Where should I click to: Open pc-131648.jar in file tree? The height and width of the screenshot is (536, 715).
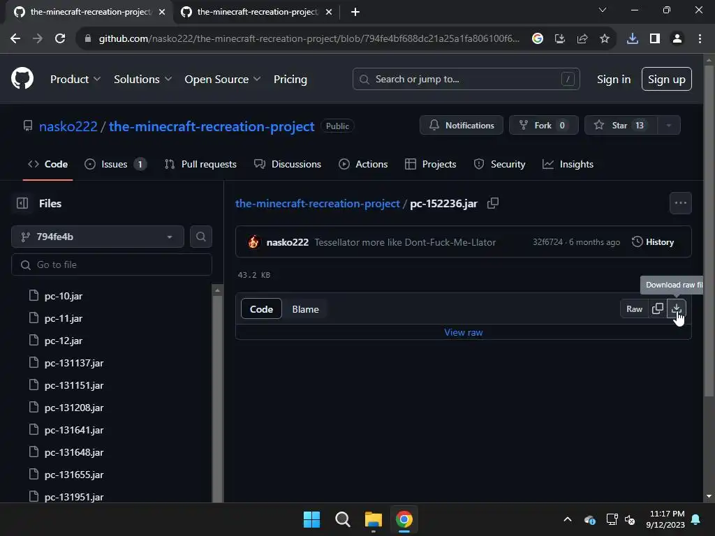point(74,452)
